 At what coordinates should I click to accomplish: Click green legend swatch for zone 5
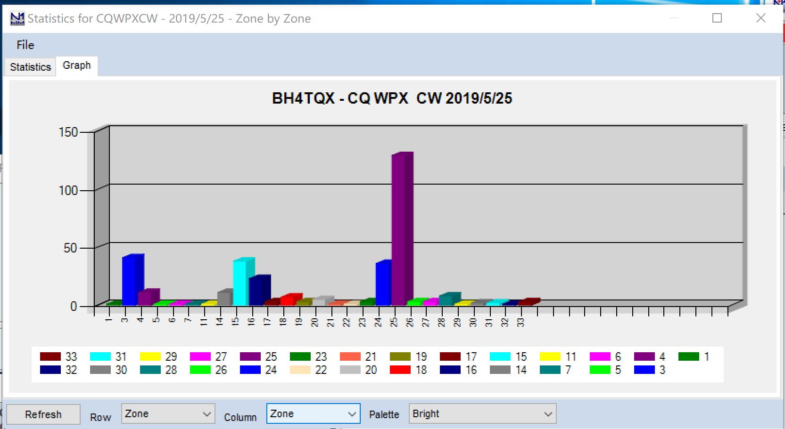click(600, 370)
